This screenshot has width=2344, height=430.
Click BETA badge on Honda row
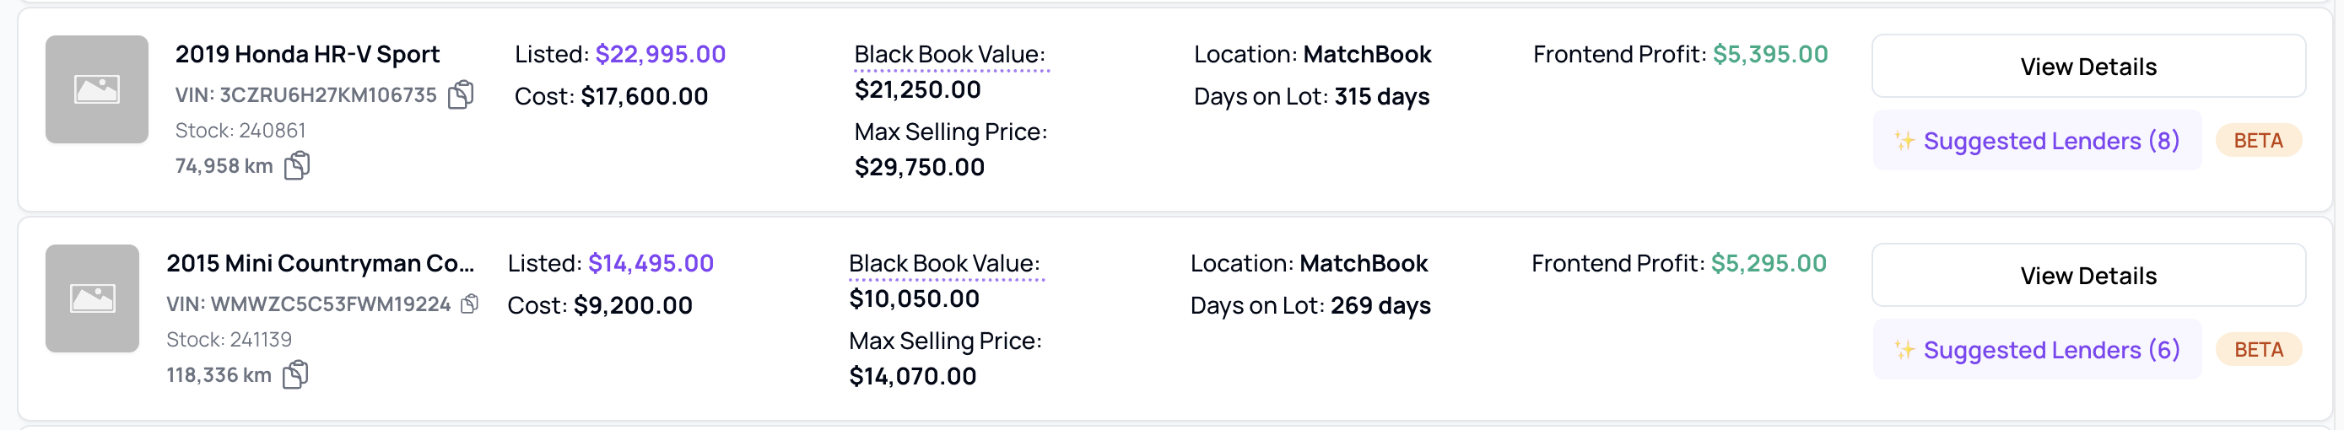pos(2258,141)
